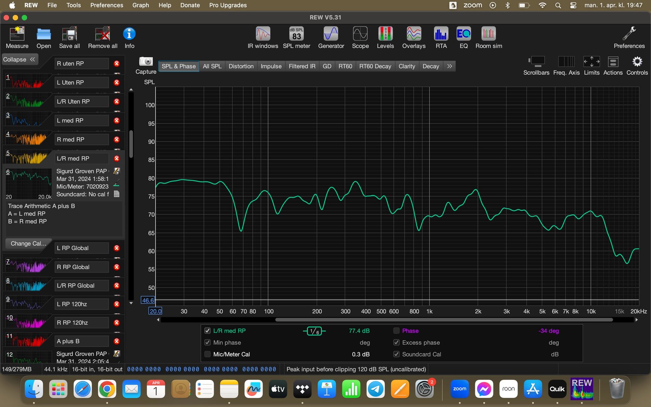Open the Overlays window
The width and height of the screenshot is (651, 407).
pos(414,38)
